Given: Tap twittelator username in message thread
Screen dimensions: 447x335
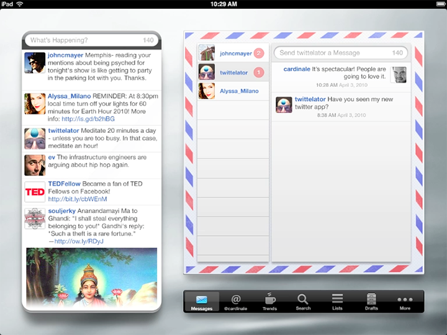Looking at the screenshot, I should (310, 99).
